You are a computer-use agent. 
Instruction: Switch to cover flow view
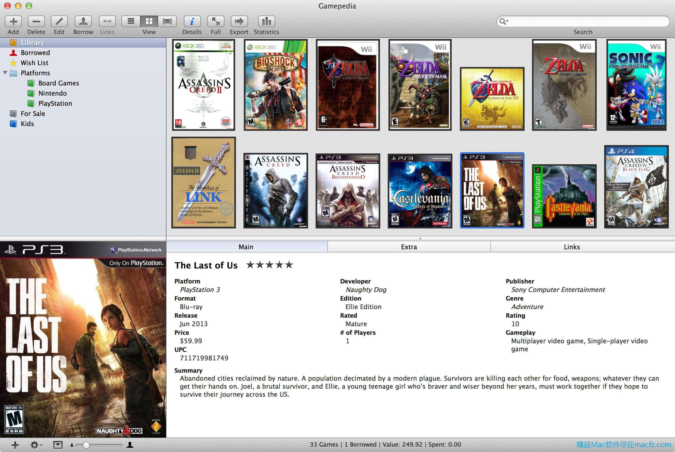(x=167, y=21)
